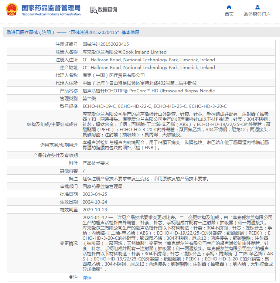Click approval date 2023-04-25
The height and width of the screenshot is (283, 280).
tap(95, 194)
